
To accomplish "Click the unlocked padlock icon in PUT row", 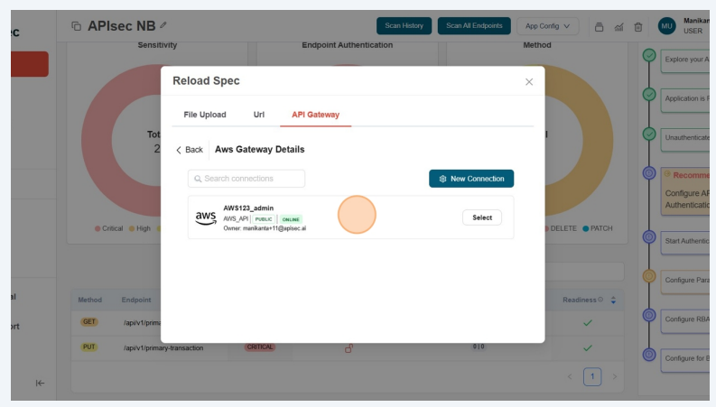I will click(x=349, y=347).
